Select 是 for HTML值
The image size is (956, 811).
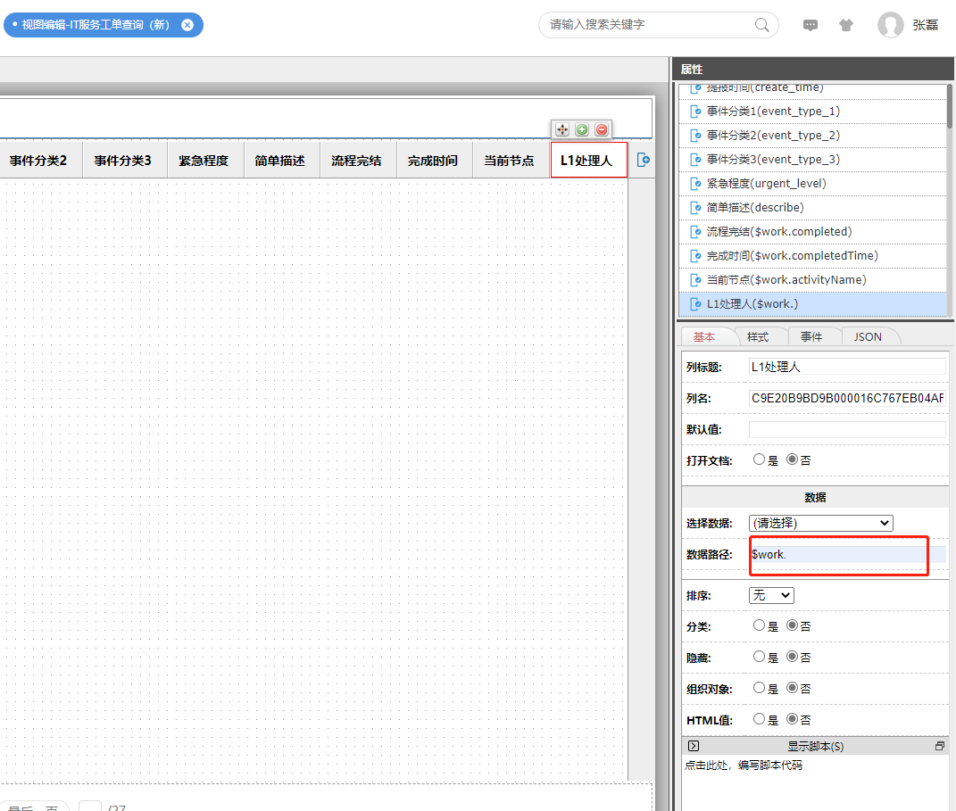click(x=759, y=719)
